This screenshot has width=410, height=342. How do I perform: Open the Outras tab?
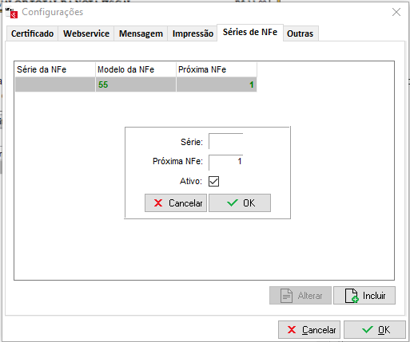point(300,33)
